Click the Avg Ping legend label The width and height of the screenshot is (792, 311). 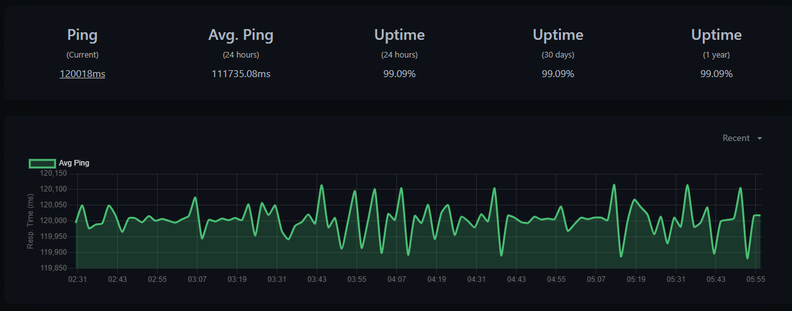[x=74, y=163]
